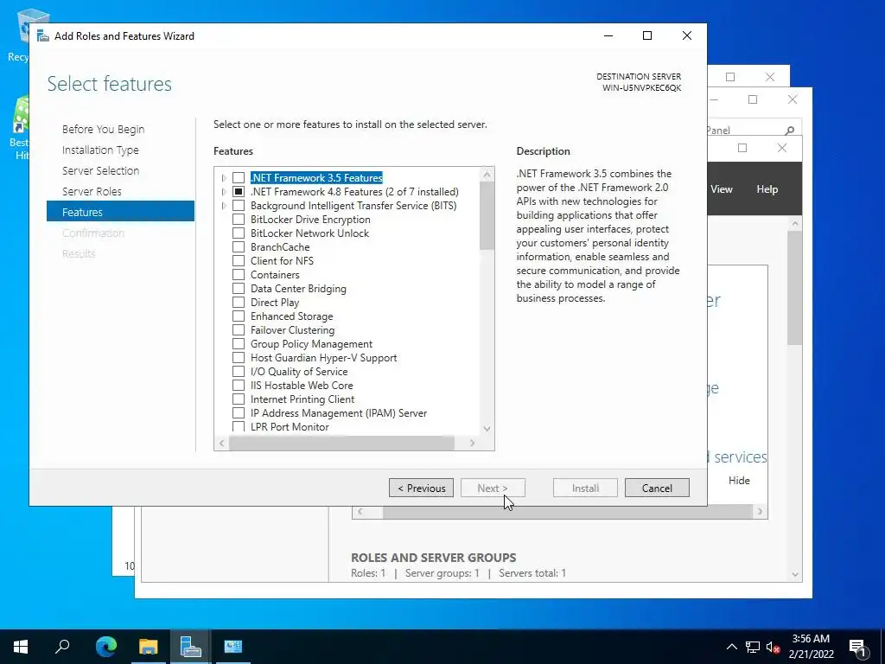This screenshot has width=885, height=664.
Task: Check Enhanced Storage feature
Action: tap(239, 316)
